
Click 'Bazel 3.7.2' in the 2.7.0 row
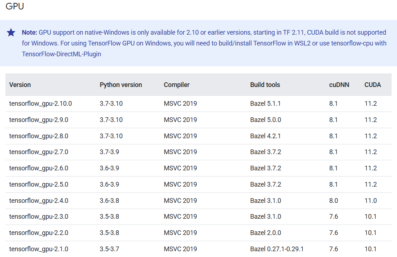tap(266, 152)
